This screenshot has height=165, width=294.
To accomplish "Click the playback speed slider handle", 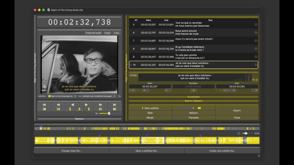I will (x=109, y=113).
